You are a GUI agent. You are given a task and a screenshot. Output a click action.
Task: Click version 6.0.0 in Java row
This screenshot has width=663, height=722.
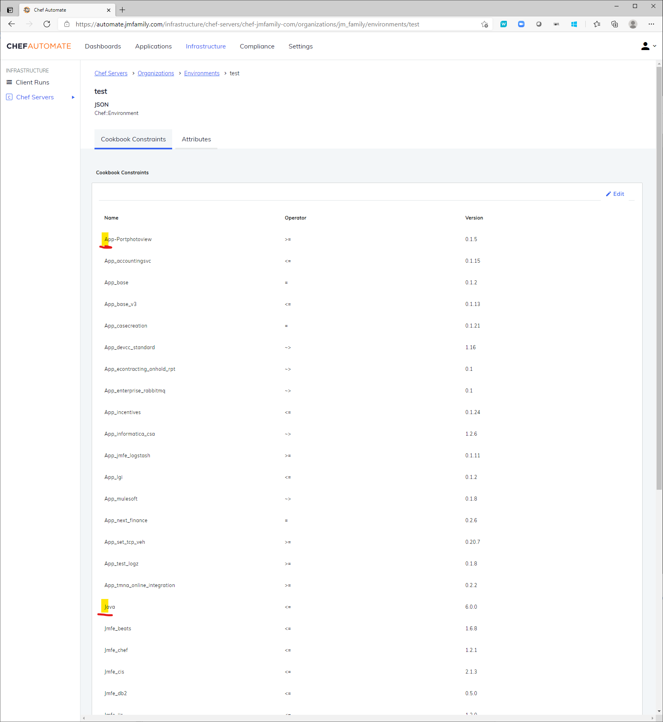471,607
